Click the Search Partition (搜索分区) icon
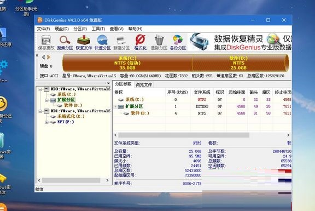Image resolution: width=315 pixels, height=211 pixels. (x=65, y=42)
